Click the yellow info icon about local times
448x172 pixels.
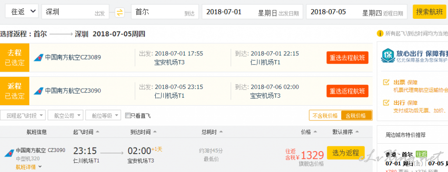click(x=380, y=34)
